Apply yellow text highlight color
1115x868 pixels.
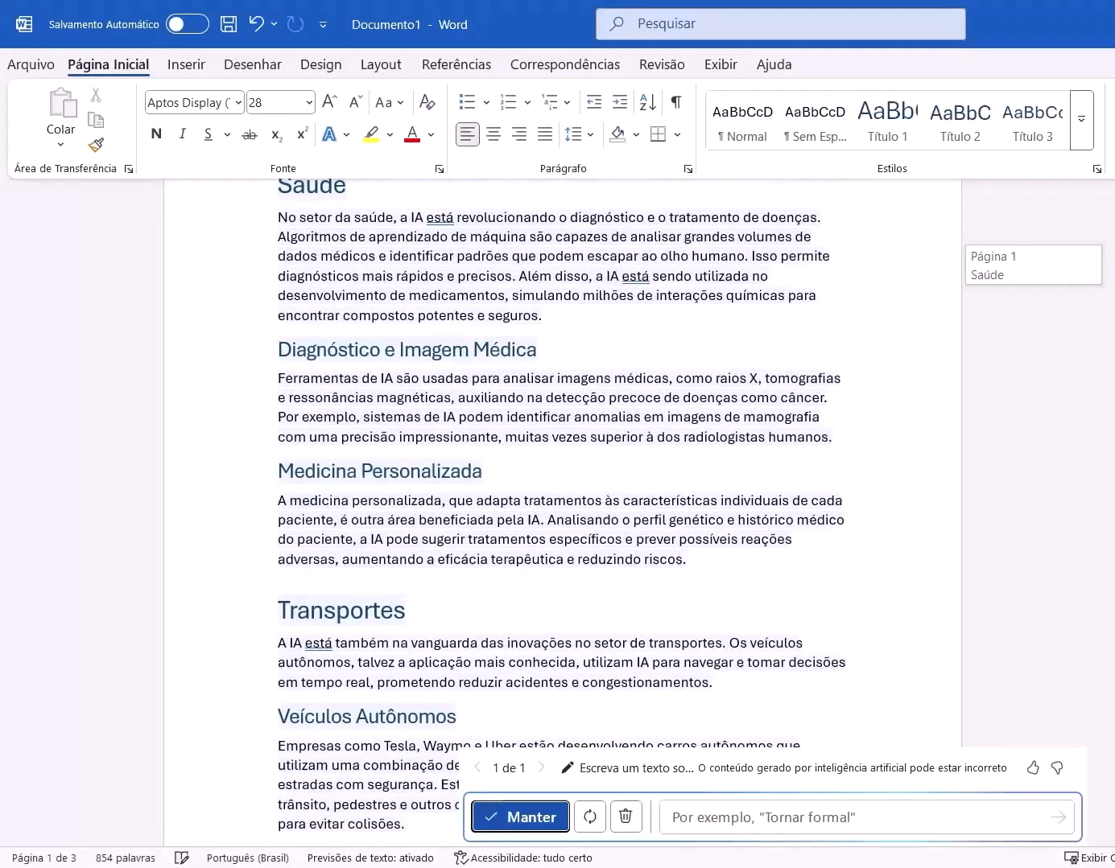click(371, 134)
